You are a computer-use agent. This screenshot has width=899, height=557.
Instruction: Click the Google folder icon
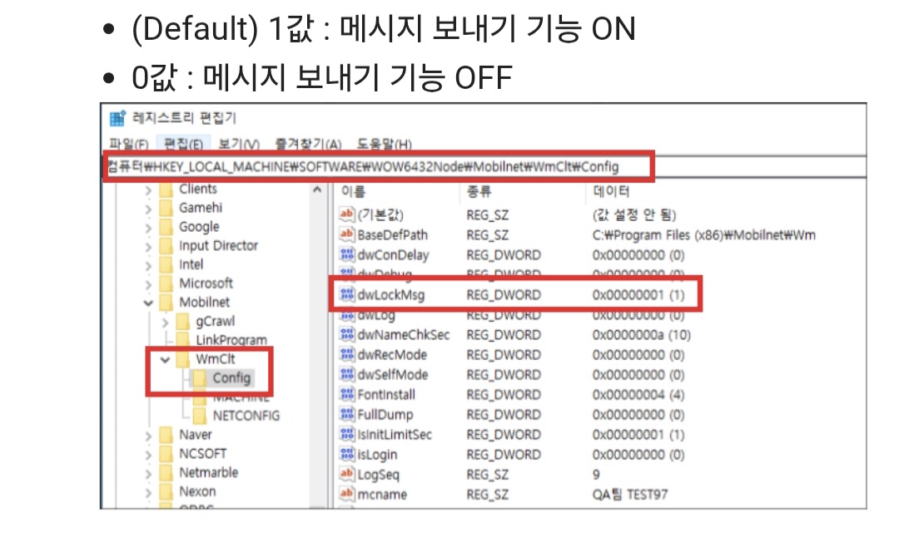click(x=166, y=227)
